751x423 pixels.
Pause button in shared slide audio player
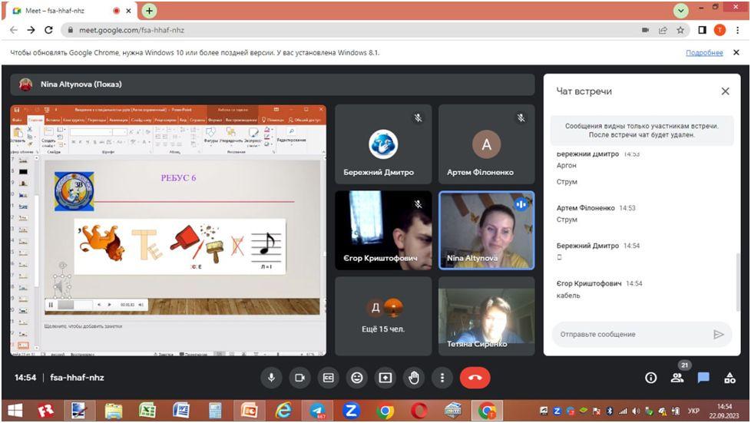[51, 305]
